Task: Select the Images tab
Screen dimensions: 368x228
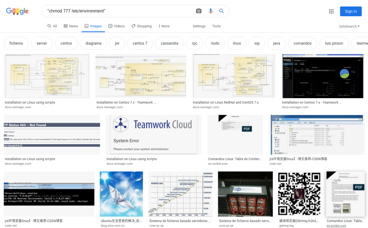Action: pyautogui.click(x=93, y=26)
